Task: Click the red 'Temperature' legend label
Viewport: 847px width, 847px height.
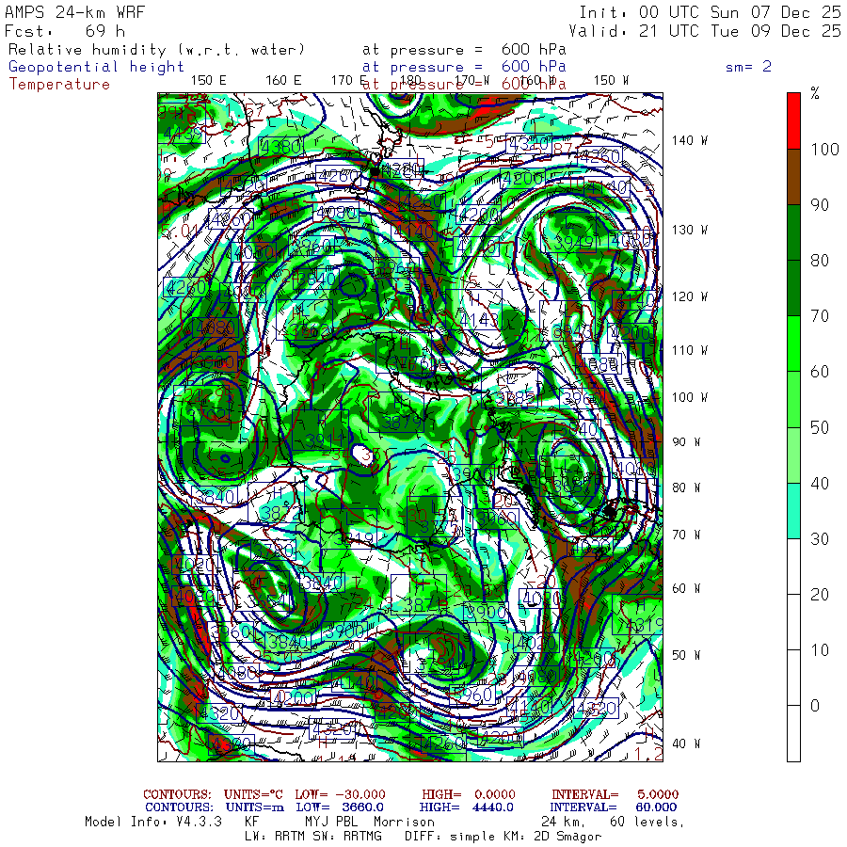Action: tap(59, 84)
